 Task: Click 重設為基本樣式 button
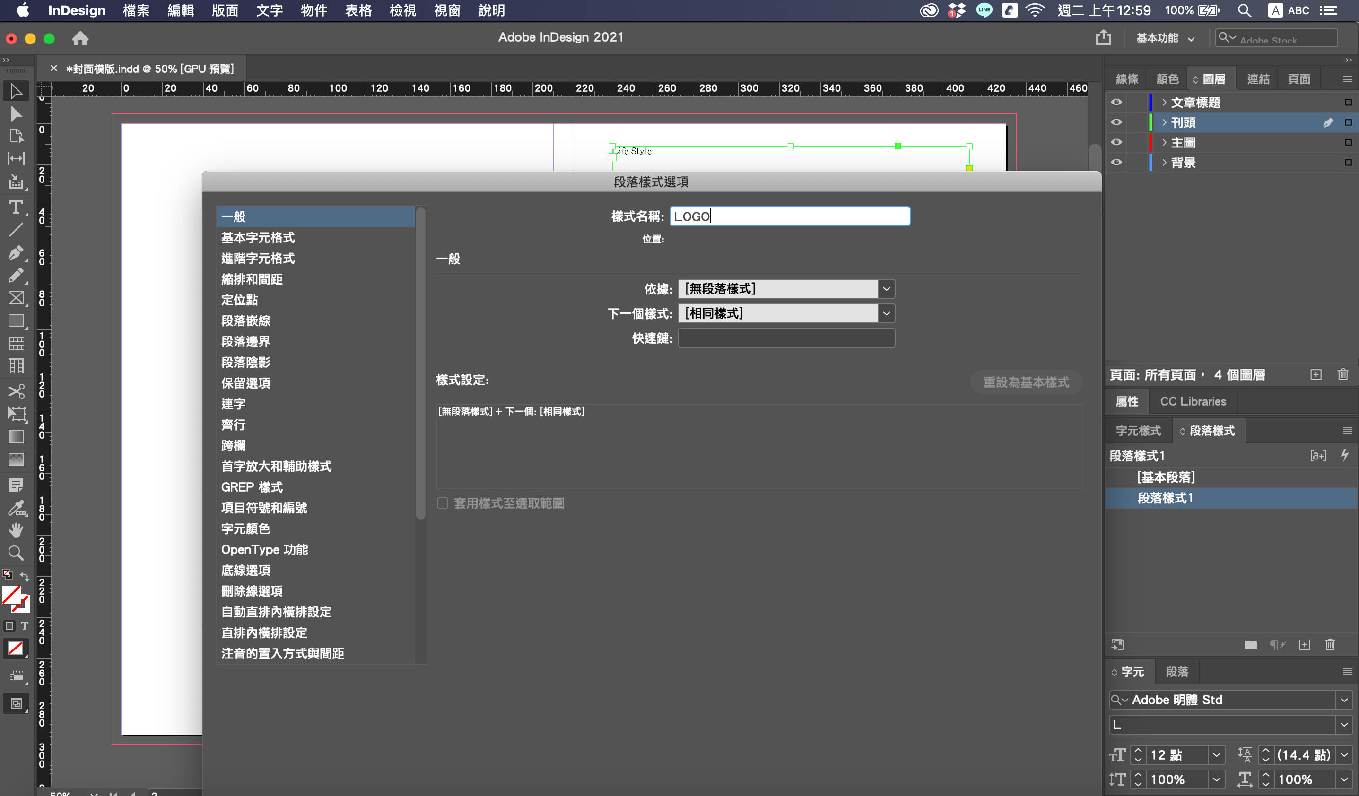[1026, 382]
